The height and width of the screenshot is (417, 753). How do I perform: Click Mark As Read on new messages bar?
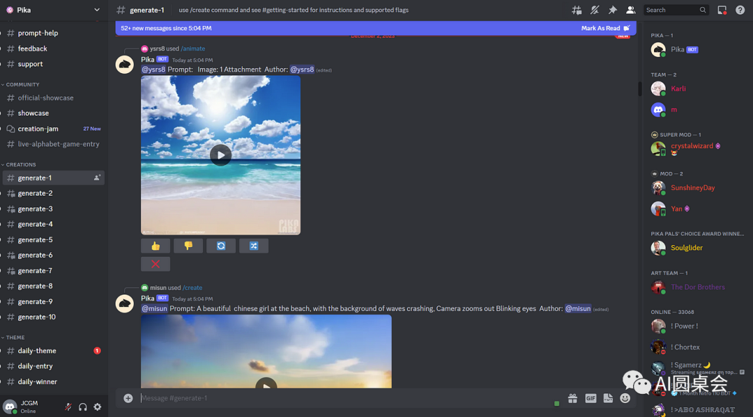tap(604, 29)
